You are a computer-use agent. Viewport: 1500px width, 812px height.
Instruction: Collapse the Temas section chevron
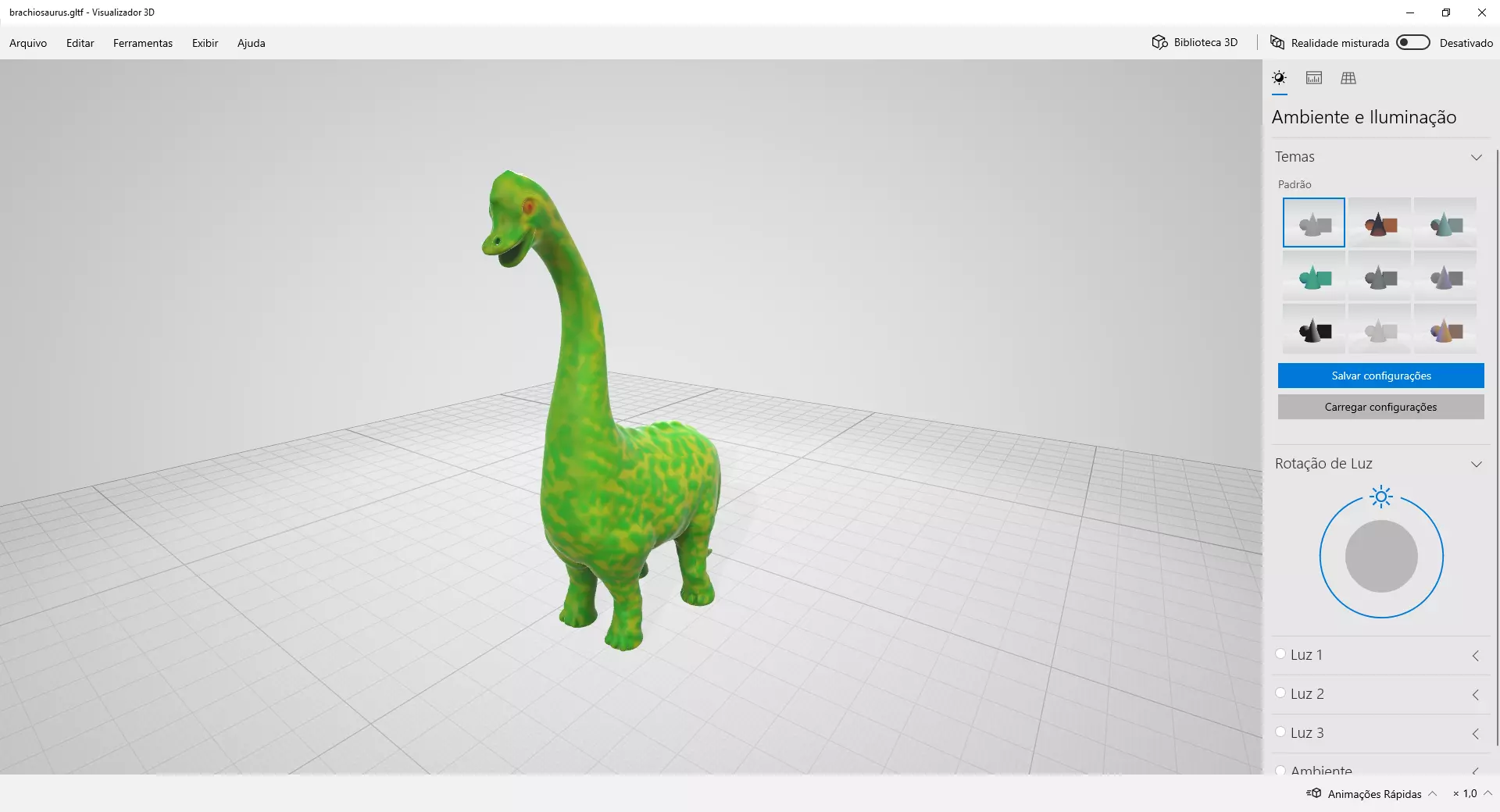point(1477,157)
